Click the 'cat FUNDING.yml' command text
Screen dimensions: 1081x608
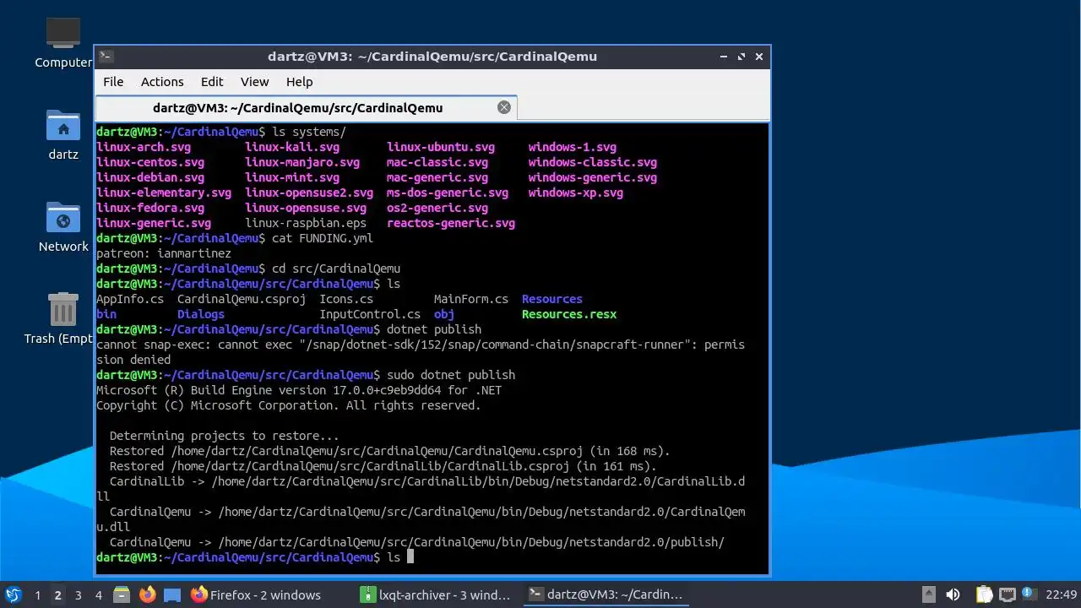[x=323, y=238]
